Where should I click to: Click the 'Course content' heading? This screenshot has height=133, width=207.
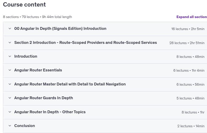click(24, 5)
